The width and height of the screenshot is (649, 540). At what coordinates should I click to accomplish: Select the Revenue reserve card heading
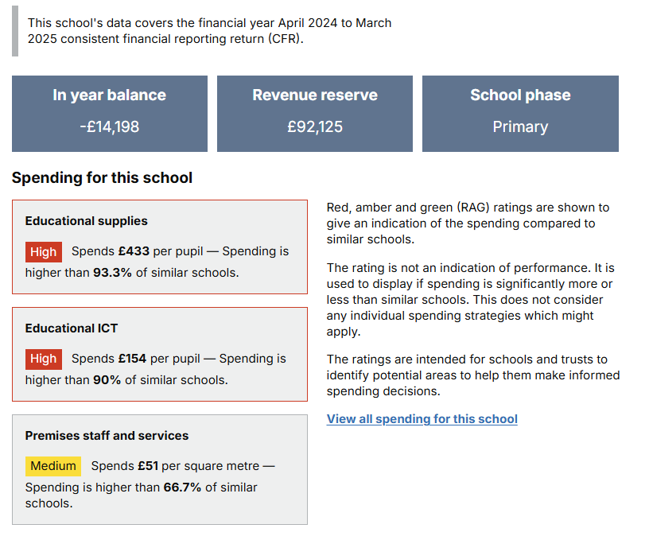315,95
